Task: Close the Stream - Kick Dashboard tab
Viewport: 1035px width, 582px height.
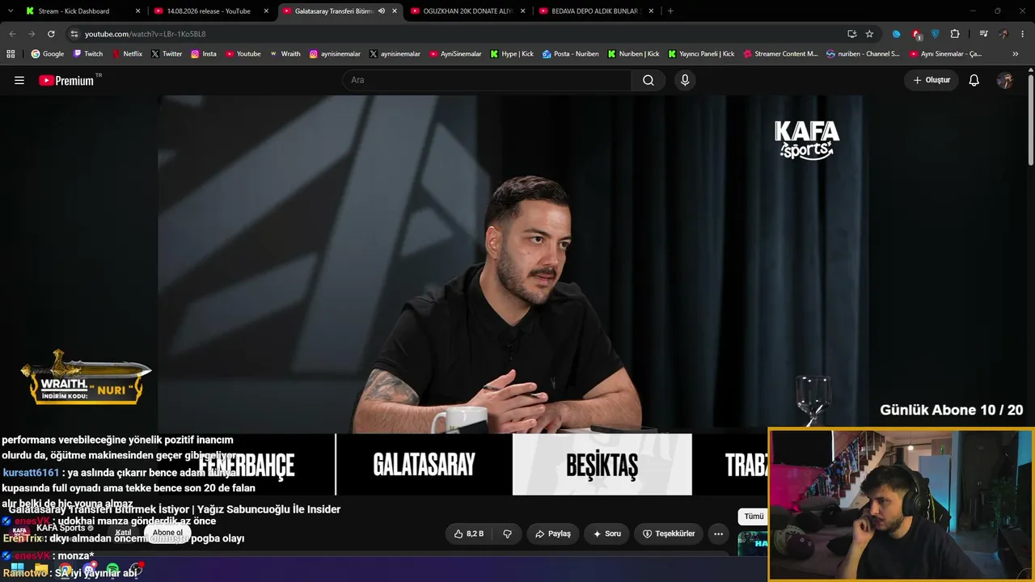Action: tap(137, 11)
